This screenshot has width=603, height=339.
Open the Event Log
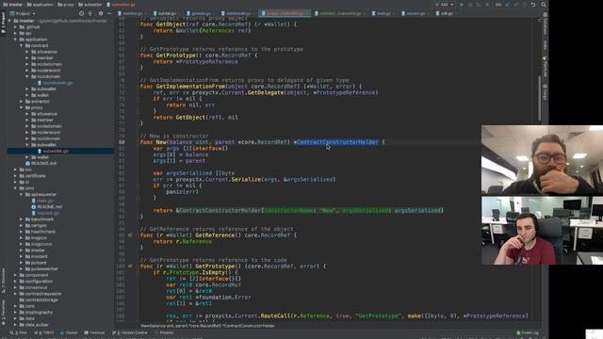coord(528,332)
